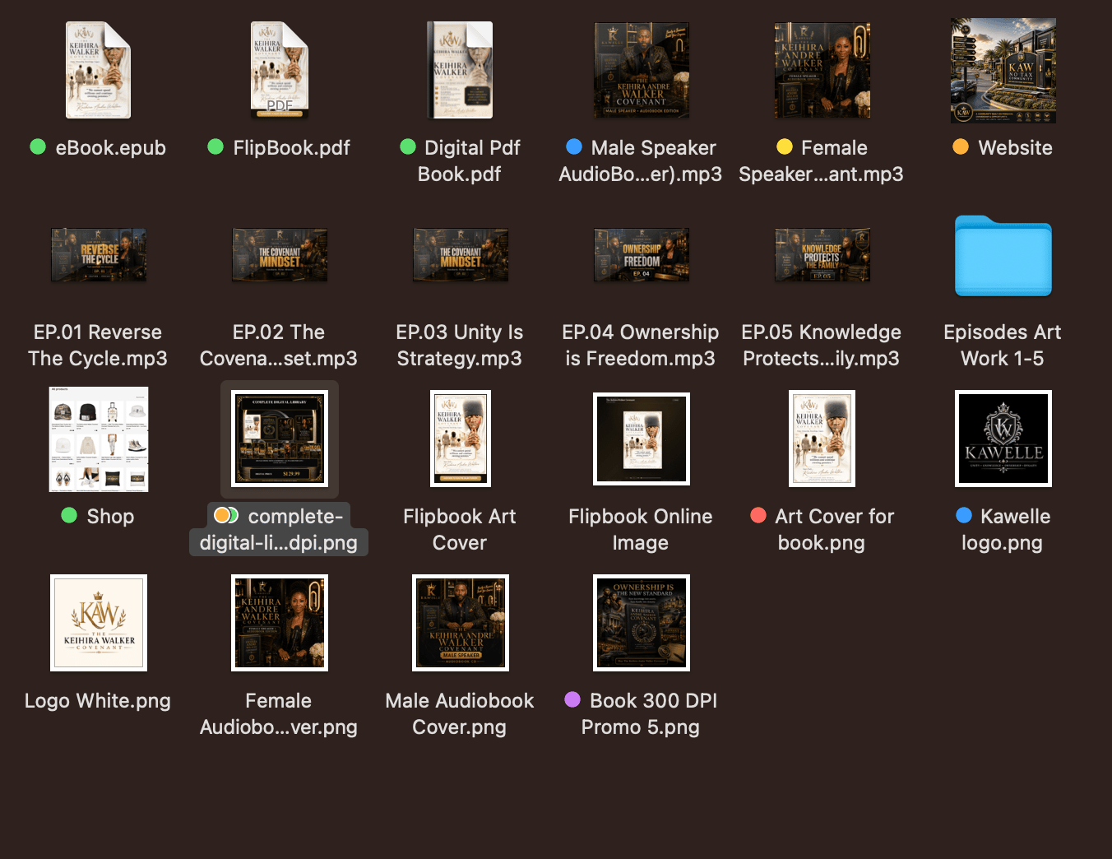Select the Flipbook Online Image thumbnail
Image resolution: width=1112 pixels, height=859 pixels.
click(x=642, y=439)
